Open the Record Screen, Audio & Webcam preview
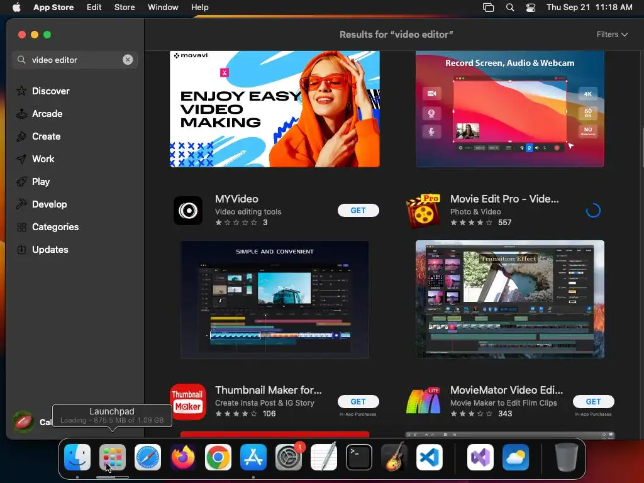The image size is (644, 483). click(x=509, y=109)
